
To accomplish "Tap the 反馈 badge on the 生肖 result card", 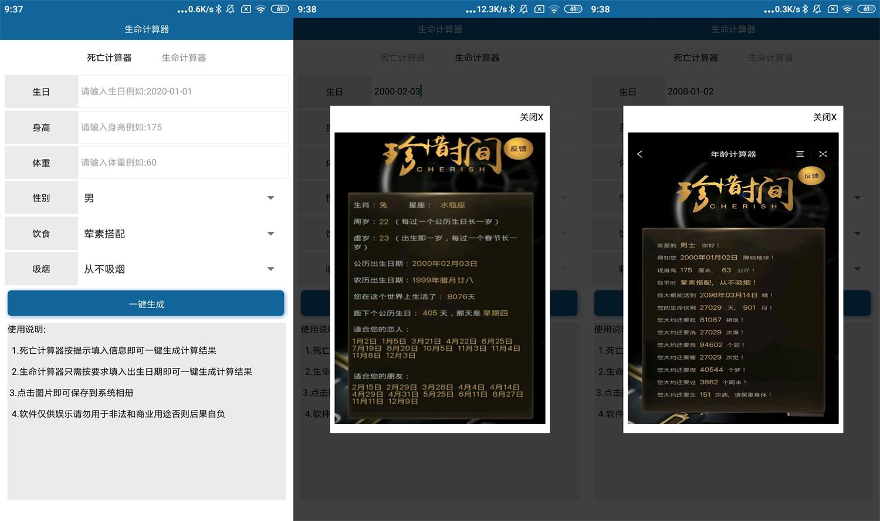I will (519, 149).
